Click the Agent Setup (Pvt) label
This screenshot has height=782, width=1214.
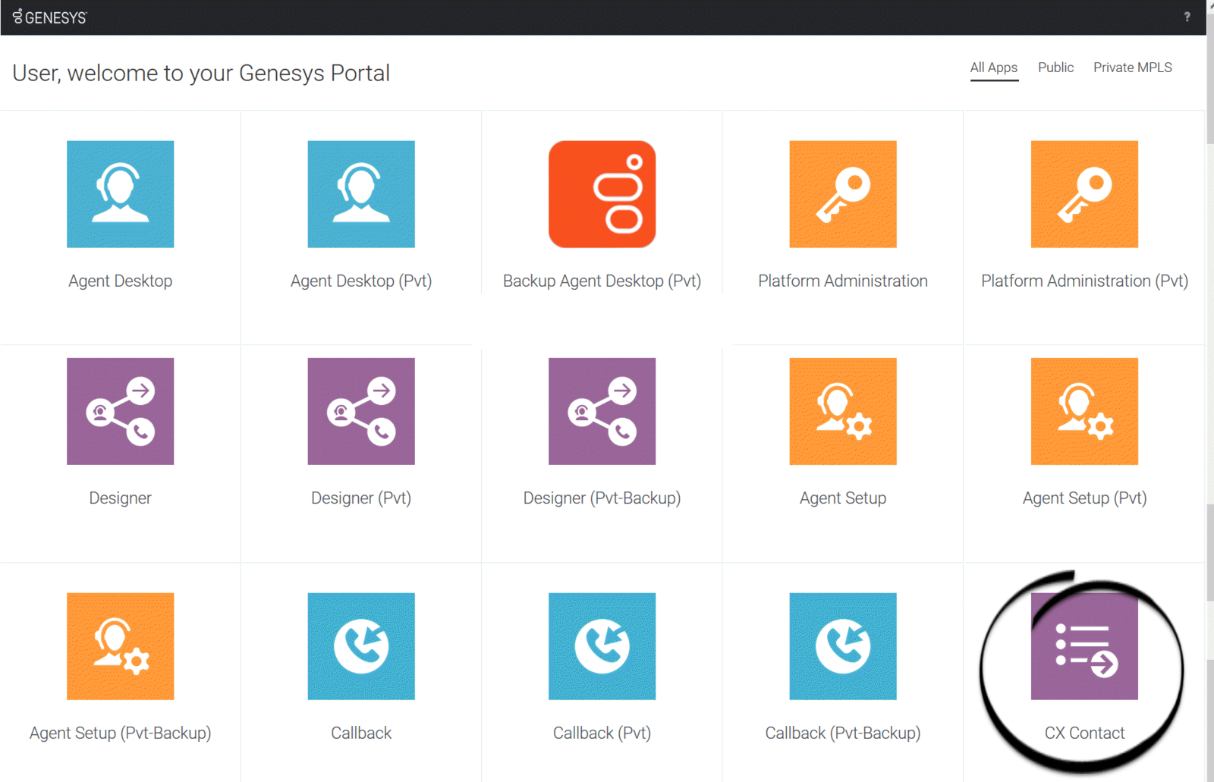pyautogui.click(x=1084, y=498)
